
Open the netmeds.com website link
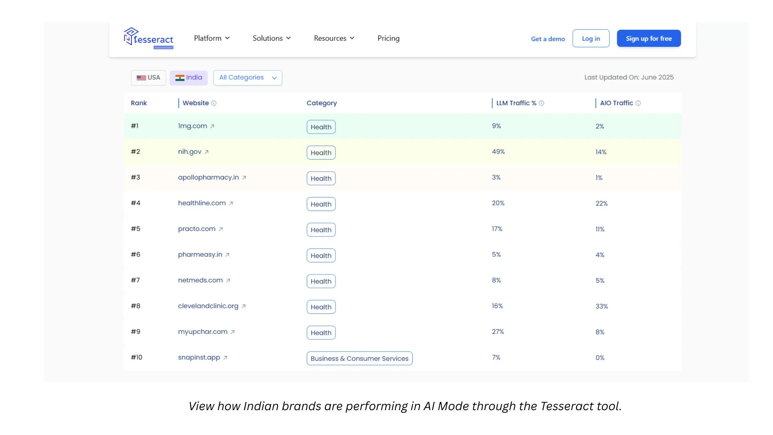pyautogui.click(x=200, y=280)
